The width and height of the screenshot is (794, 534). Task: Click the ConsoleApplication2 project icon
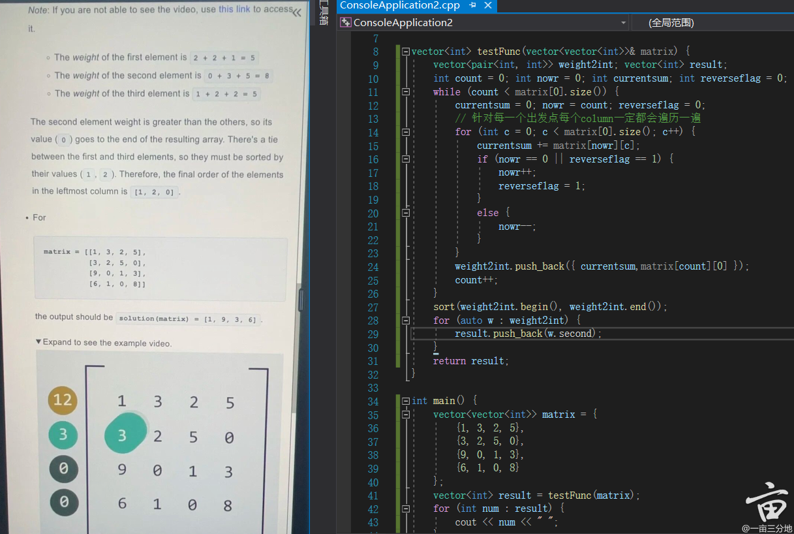pyautogui.click(x=346, y=23)
